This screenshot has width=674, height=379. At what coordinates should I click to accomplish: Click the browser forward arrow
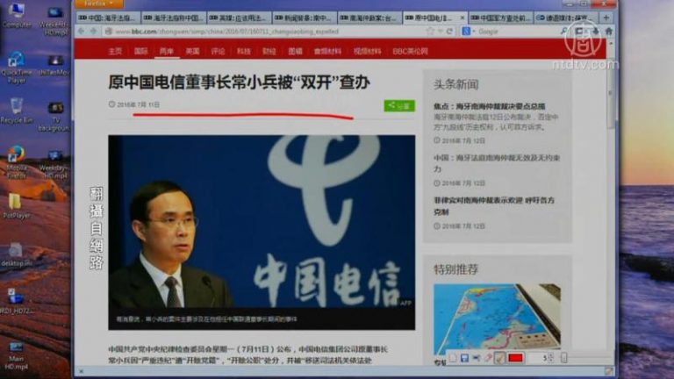93,32
